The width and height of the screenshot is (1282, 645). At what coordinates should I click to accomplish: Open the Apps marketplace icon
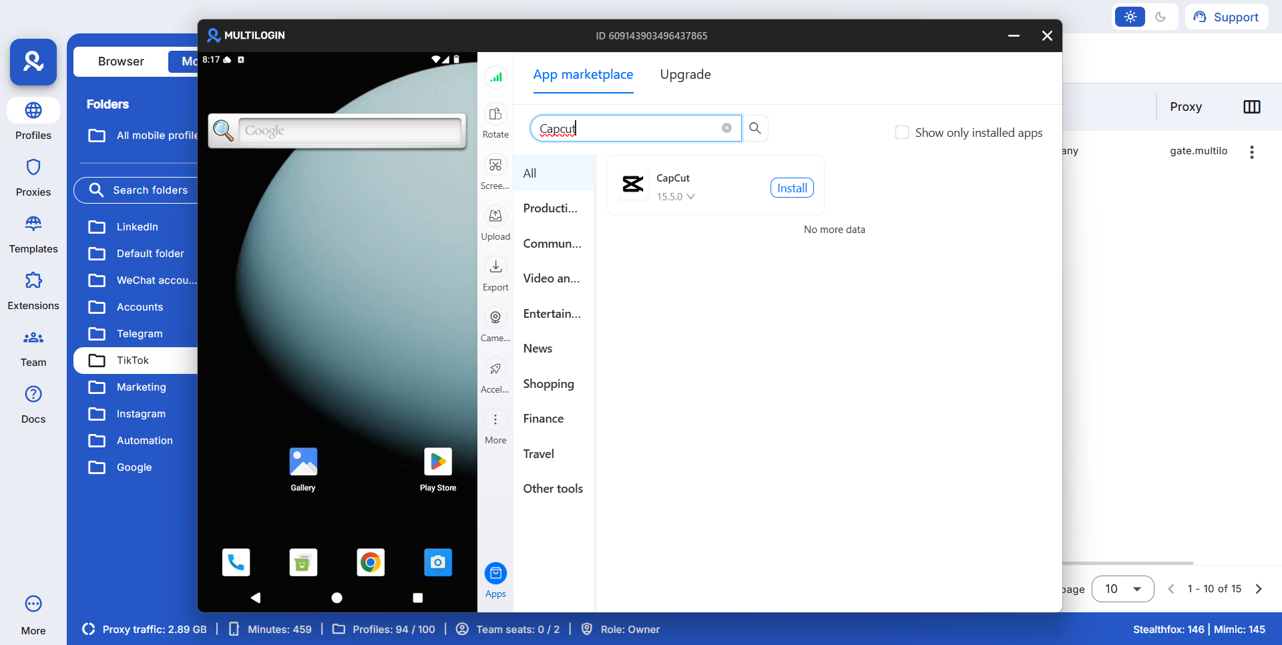(x=495, y=574)
